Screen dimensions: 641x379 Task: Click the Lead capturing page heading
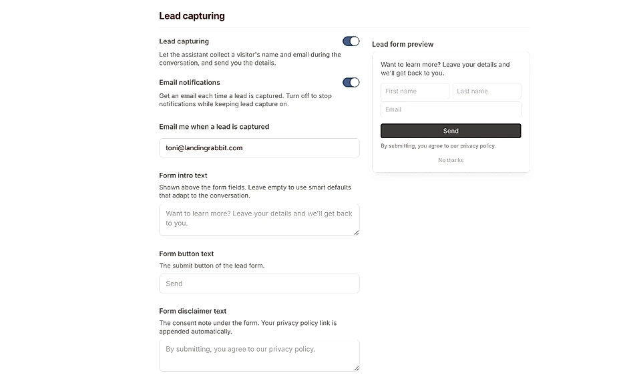[x=192, y=16]
